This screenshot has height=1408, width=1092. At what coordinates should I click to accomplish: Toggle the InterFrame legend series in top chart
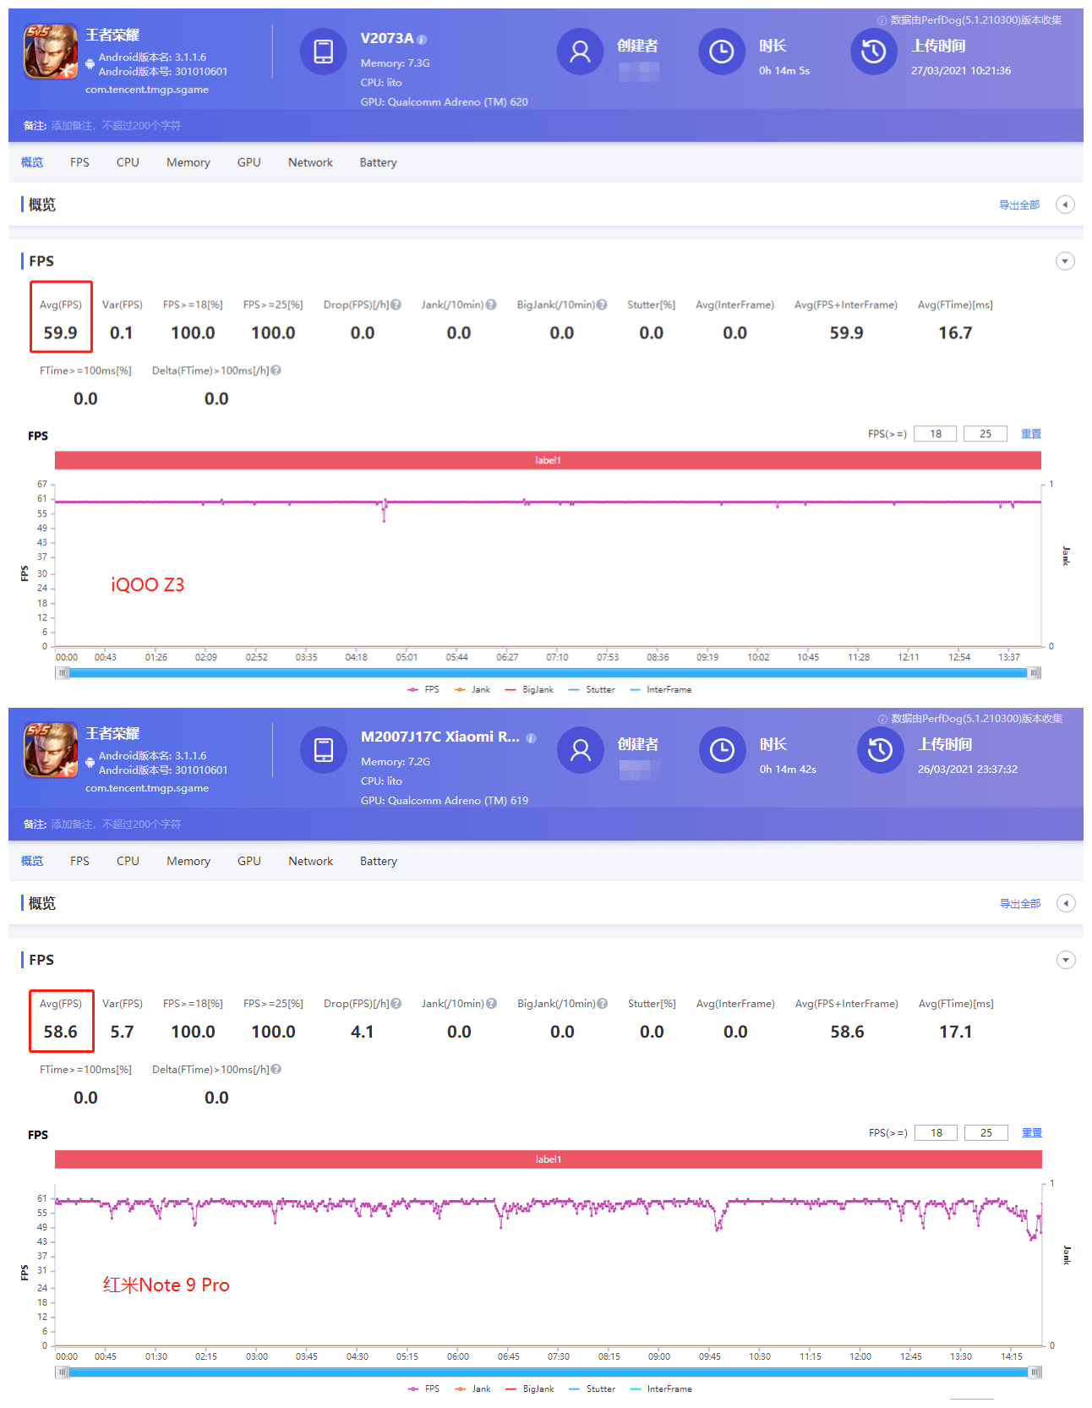pos(661,690)
